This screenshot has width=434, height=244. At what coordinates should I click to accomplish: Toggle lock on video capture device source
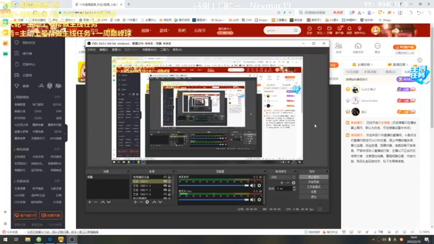point(169,177)
